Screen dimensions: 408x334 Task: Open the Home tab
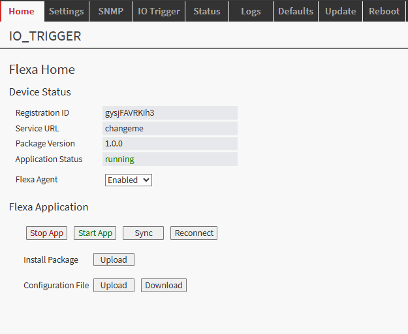click(x=22, y=11)
